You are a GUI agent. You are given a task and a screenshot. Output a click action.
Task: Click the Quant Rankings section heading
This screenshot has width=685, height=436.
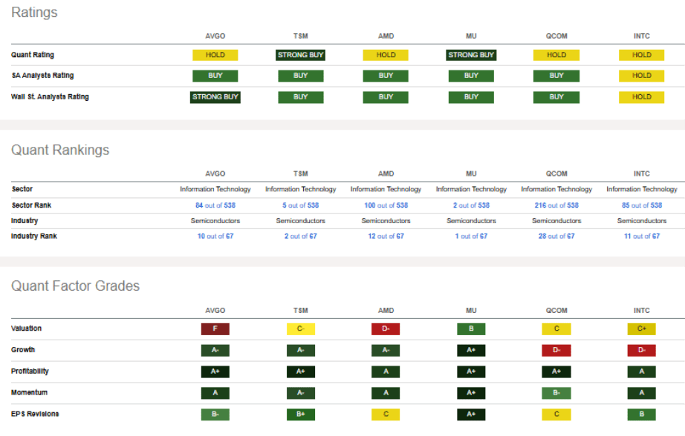[x=60, y=151]
